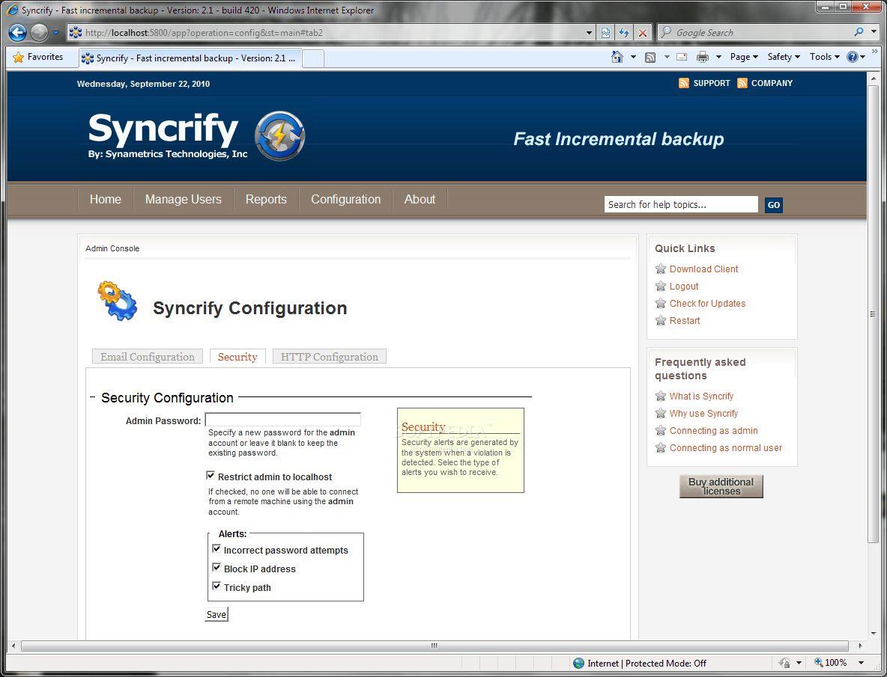Stop loading with the red X icon
The width and height of the screenshot is (887, 677).
643,33
